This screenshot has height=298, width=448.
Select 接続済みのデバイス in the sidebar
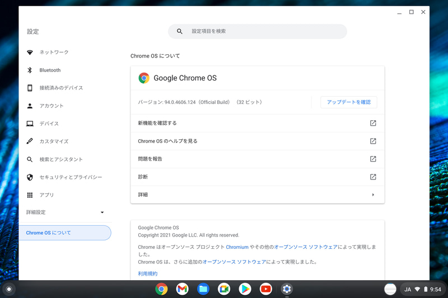[x=61, y=88]
